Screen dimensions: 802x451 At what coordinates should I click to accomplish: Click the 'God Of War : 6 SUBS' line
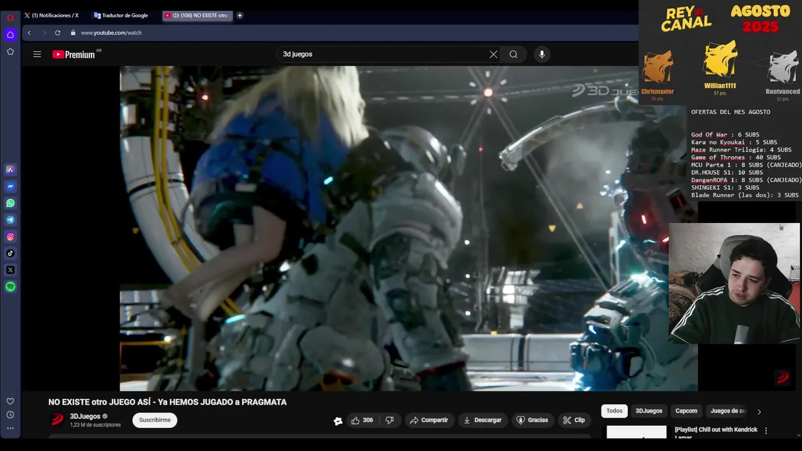(725, 135)
